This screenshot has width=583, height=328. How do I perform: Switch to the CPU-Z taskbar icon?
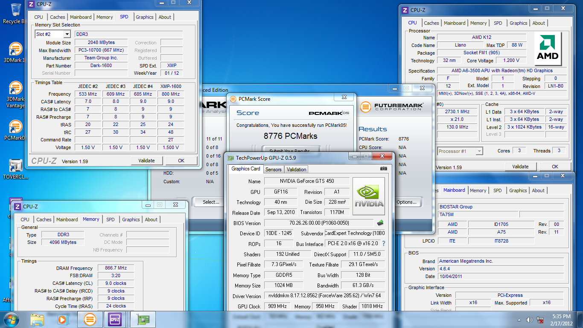click(x=114, y=319)
